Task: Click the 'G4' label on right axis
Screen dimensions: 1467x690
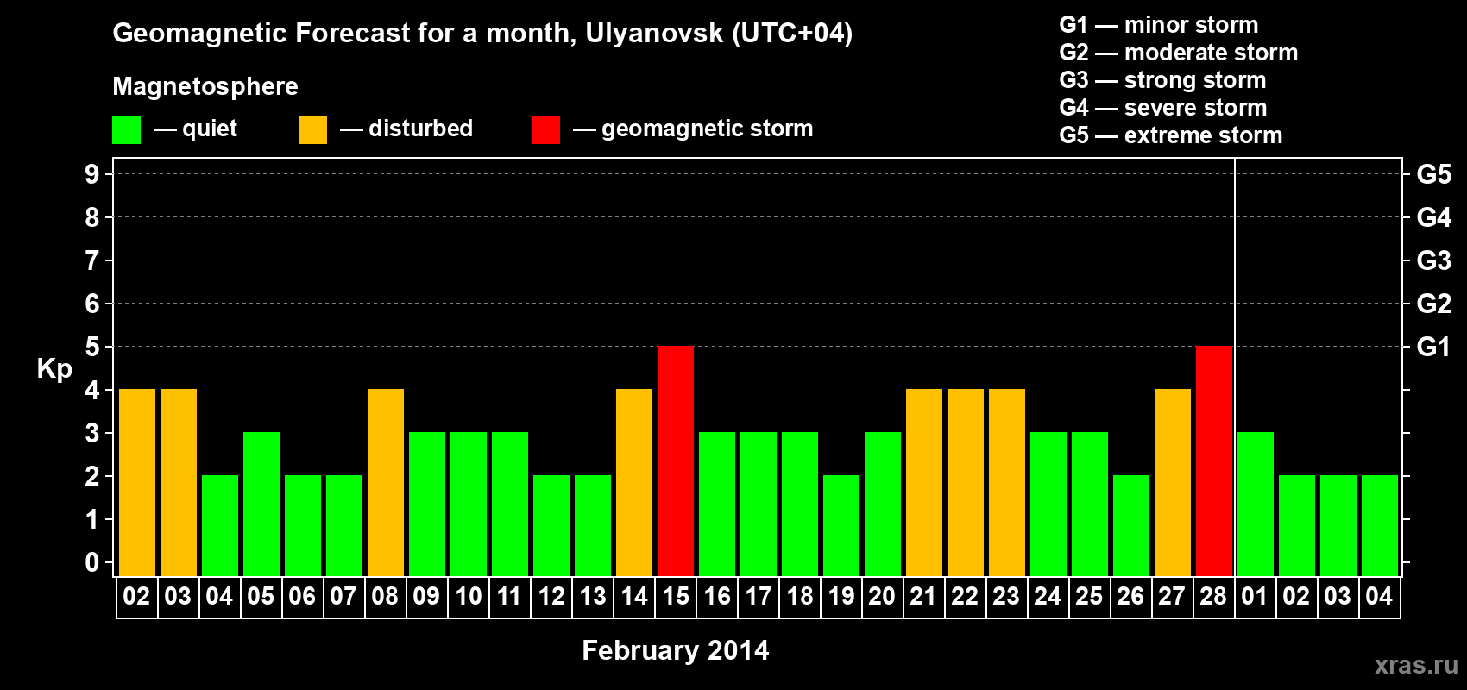Action: point(1434,217)
